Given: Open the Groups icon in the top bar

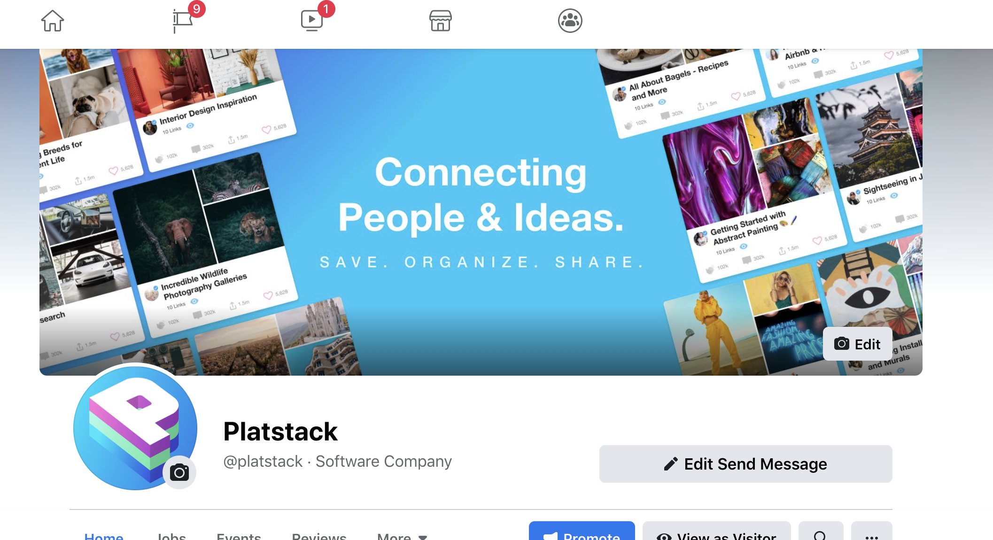Looking at the screenshot, I should (x=570, y=21).
